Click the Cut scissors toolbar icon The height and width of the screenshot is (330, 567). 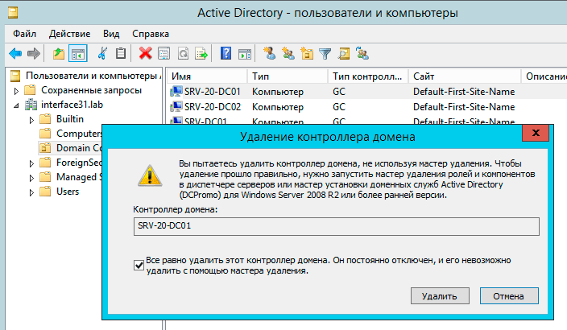pyautogui.click(x=102, y=54)
